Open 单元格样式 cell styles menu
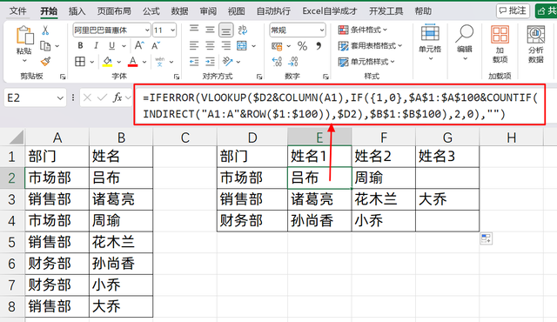 (366, 62)
